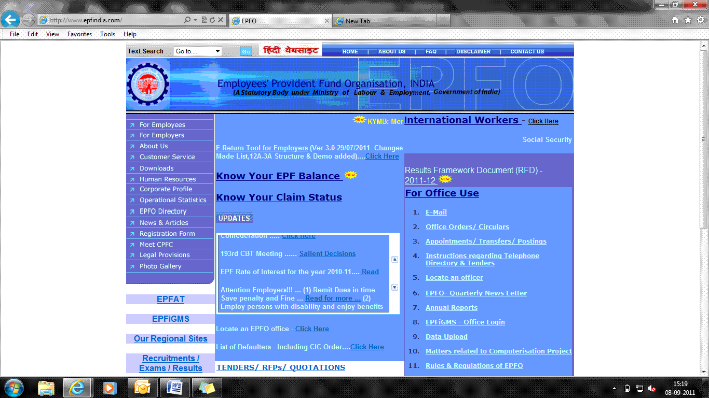This screenshot has height=398, width=709.
Task: Open For Employees in sidebar
Action: coord(162,125)
